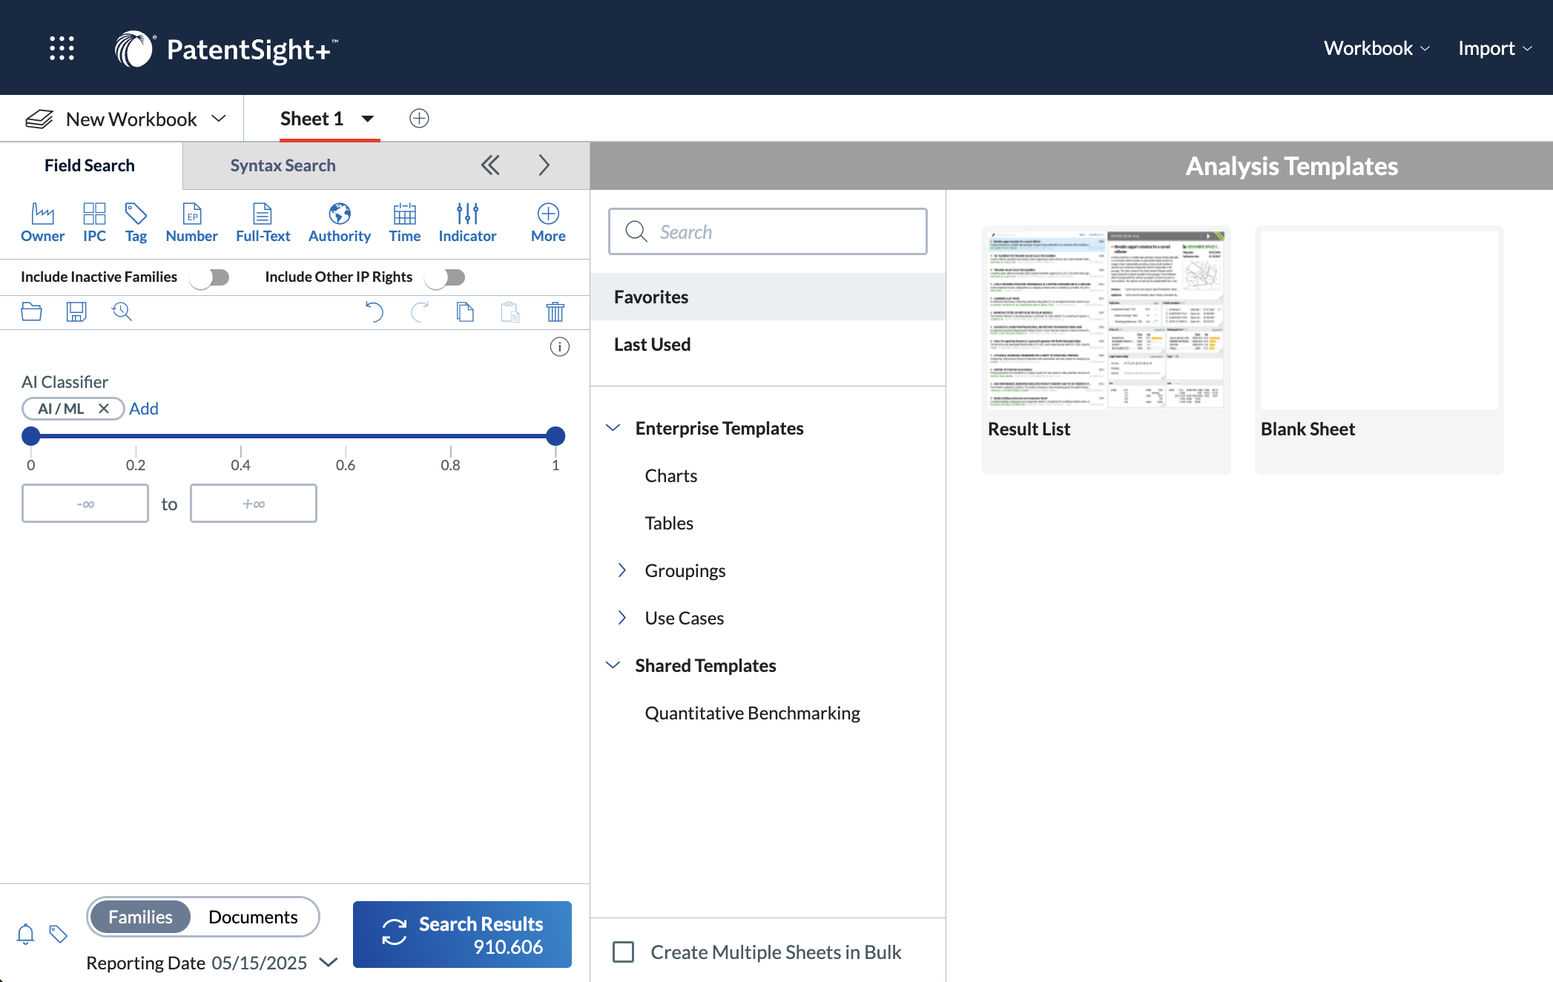1553x982 pixels.
Task: Check Create Multiple Sheets in Bulk
Action: click(624, 952)
